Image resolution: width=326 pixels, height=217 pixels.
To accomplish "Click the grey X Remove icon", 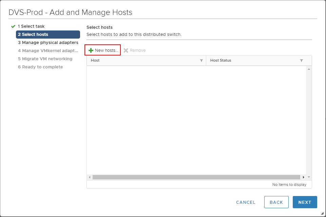I will (127, 50).
